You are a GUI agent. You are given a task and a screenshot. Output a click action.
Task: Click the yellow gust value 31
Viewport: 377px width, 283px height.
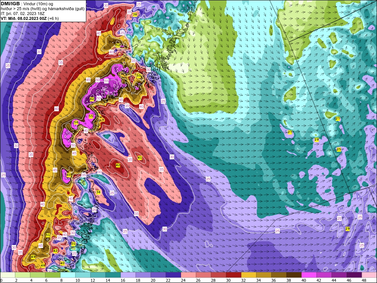pos(74,244)
